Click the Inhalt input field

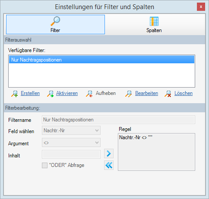pyautogui.click(x=71, y=154)
